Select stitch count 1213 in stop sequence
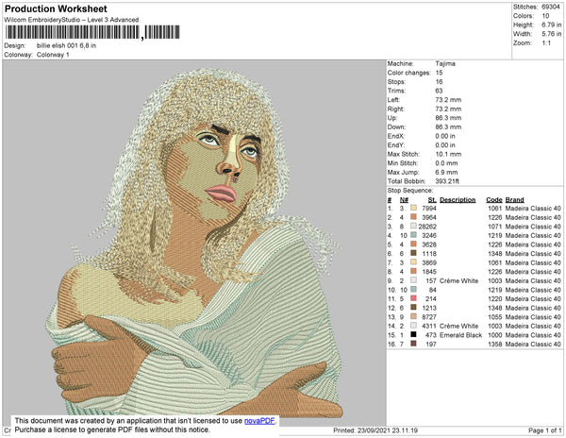This screenshot has height=438, width=566. 429,308
